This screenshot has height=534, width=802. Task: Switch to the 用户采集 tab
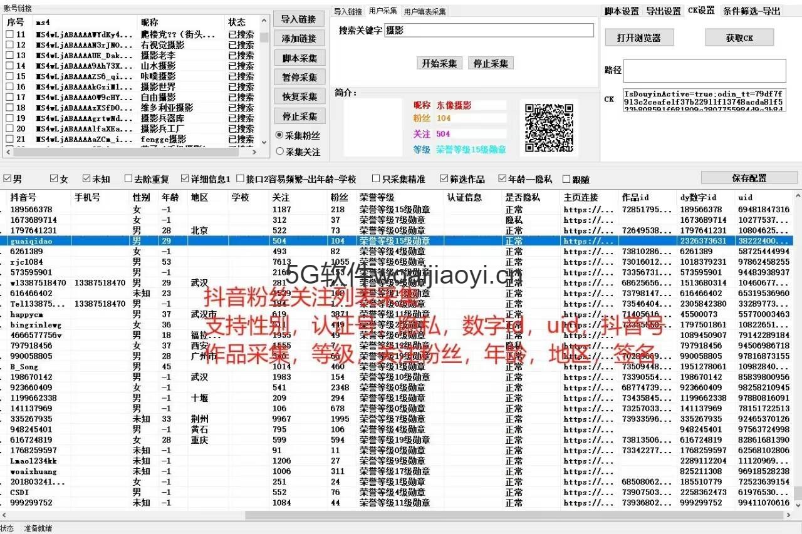point(383,11)
